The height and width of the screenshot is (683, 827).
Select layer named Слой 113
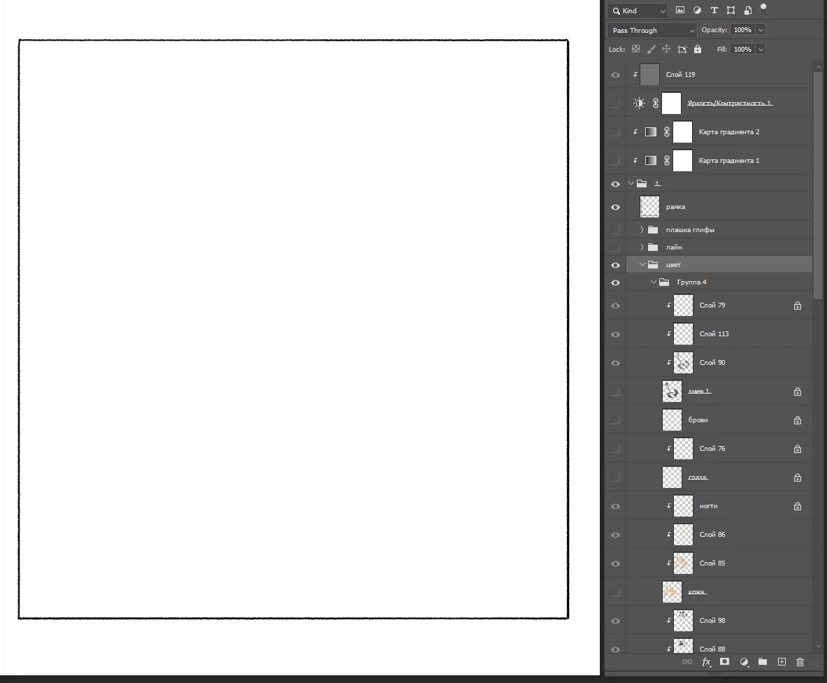click(714, 334)
